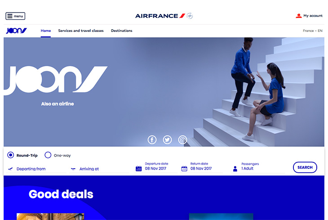Screen dimensions: 328x220
Task: Click the SEARCH button
Action: pos(305,167)
